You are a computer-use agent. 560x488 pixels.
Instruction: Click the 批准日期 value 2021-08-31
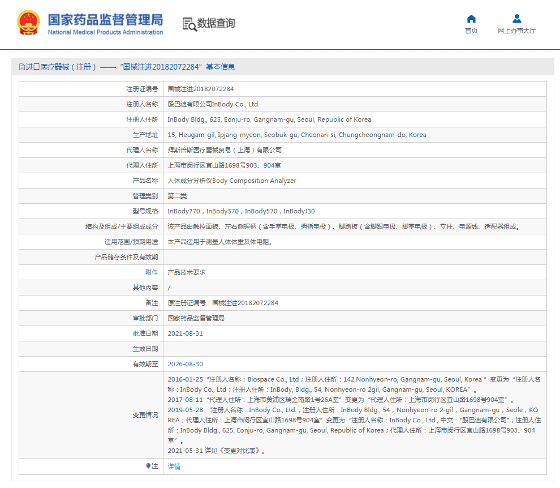coord(185,333)
